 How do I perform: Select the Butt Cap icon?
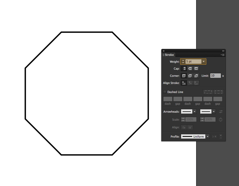pyautogui.click(x=184, y=69)
